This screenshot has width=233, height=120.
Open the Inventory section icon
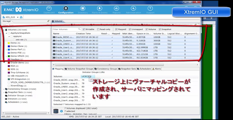[83, 8]
